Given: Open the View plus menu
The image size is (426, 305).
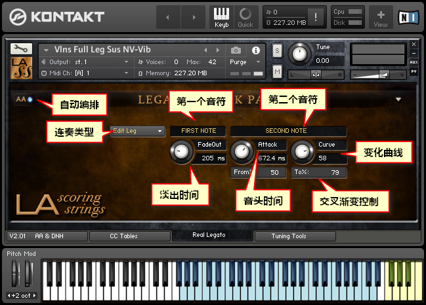Looking at the screenshot, I should [380, 18].
